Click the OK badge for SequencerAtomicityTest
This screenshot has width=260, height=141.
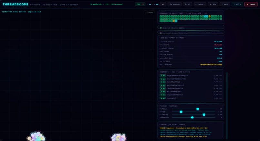click(x=163, y=79)
